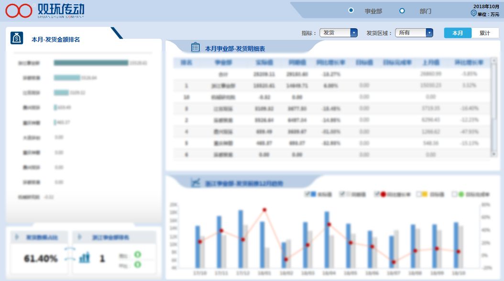Viewport: 504px width, 281px height.
Task: Click the lower green circle indicator icon
Action: 138,265
